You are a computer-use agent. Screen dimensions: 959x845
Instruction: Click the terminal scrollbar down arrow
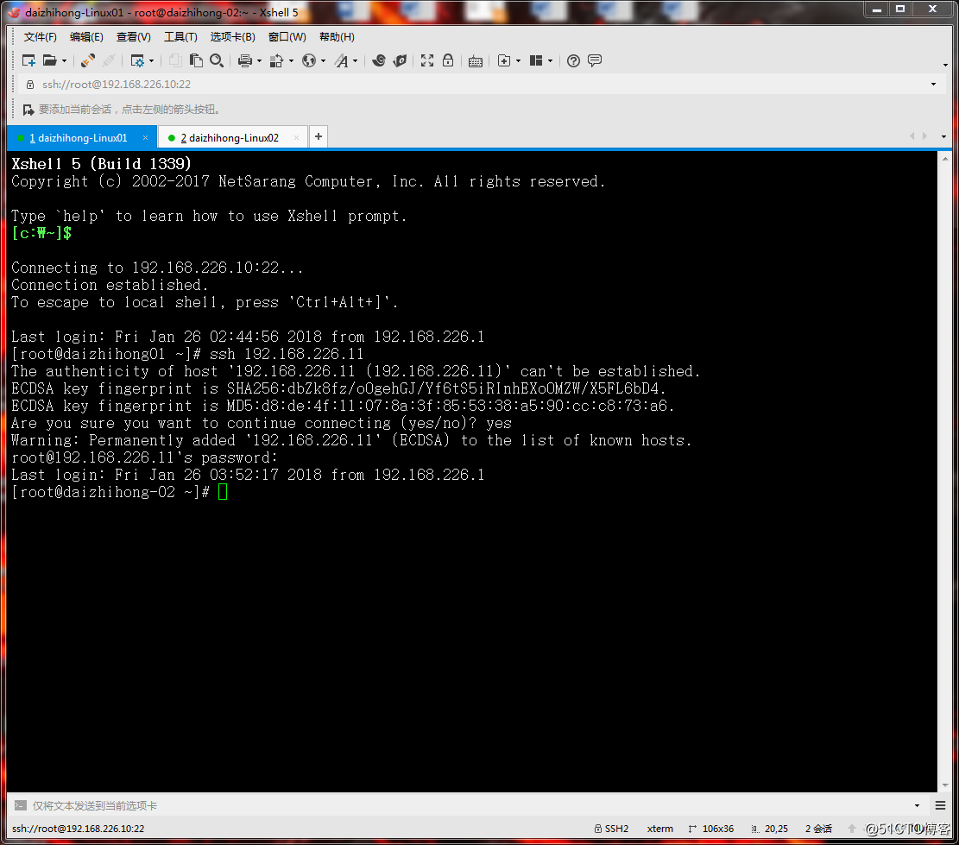point(945,785)
